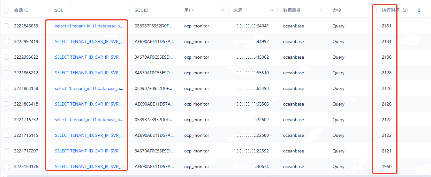Select session ID 3221716732 cell
The image size is (431, 177).
[26, 120]
